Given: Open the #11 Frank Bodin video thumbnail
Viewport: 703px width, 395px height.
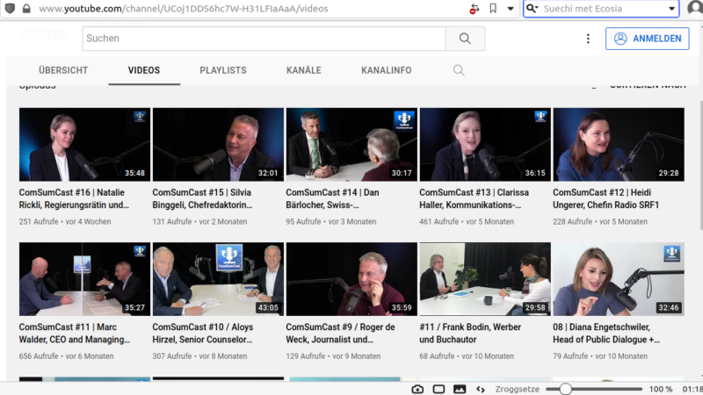Looking at the screenshot, I should 485,279.
